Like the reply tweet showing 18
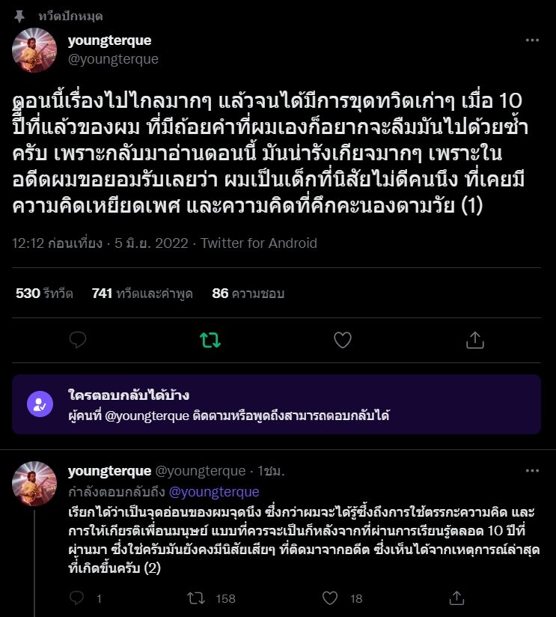This screenshot has width=556, height=617. [330, 598]
